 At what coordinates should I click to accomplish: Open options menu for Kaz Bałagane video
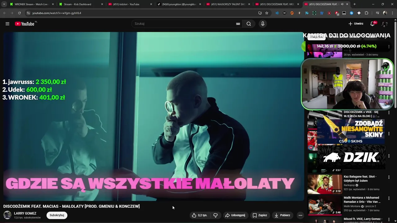pos(389,177)
